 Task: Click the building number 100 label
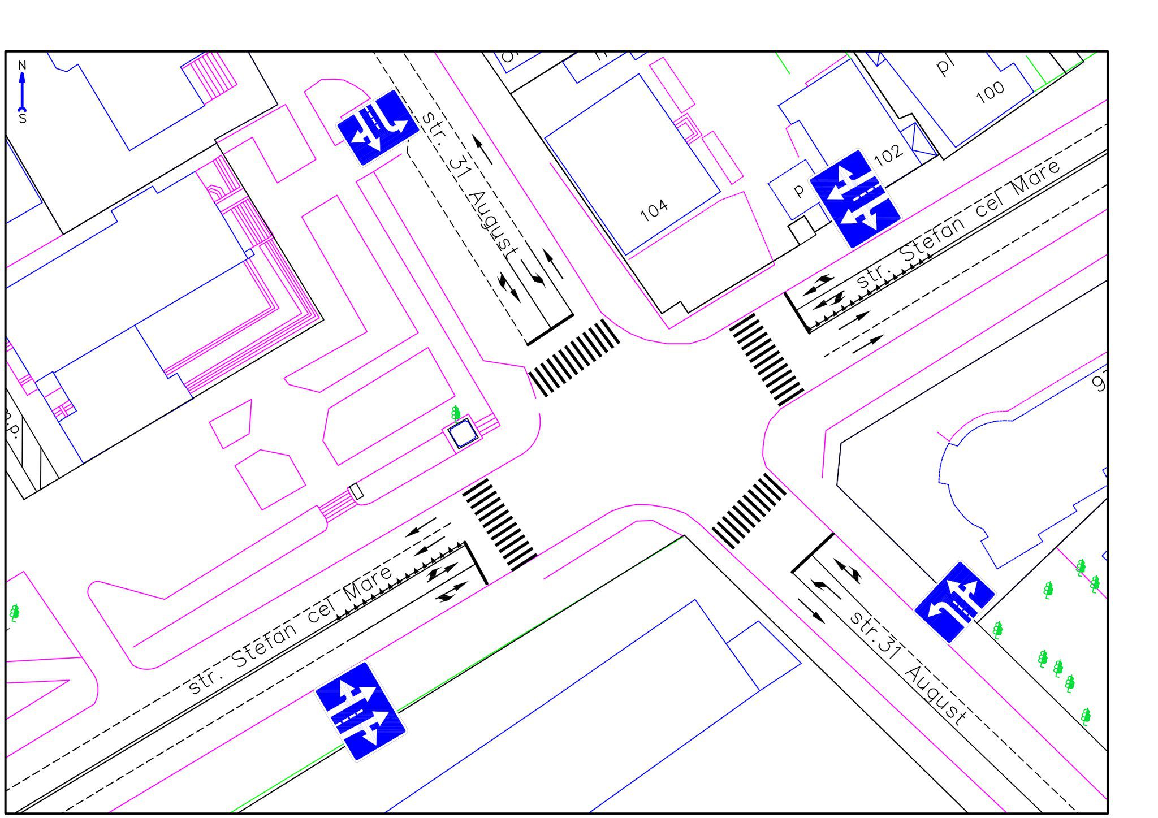(x=990, y=92)
